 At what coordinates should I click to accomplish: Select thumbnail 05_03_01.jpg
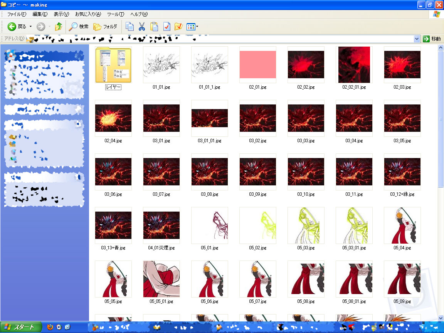point(354,225)
